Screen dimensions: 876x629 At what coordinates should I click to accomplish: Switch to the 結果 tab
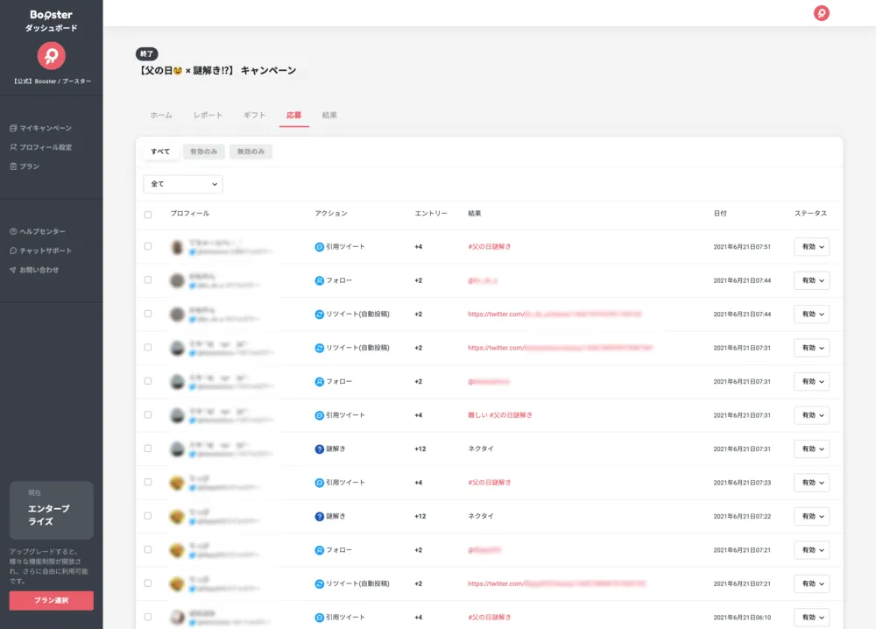coord(329,116)
